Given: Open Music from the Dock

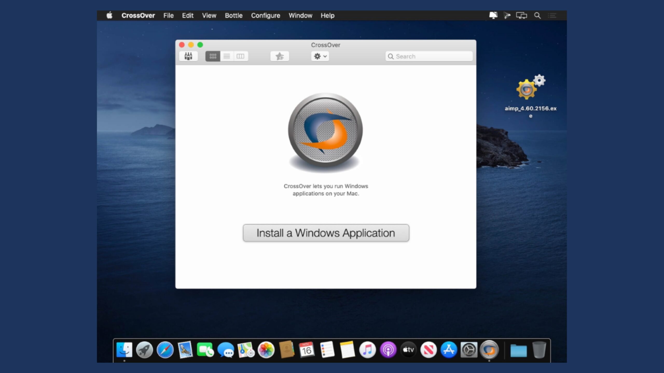Looking at the screenshot, I should (x=367, y=350).
